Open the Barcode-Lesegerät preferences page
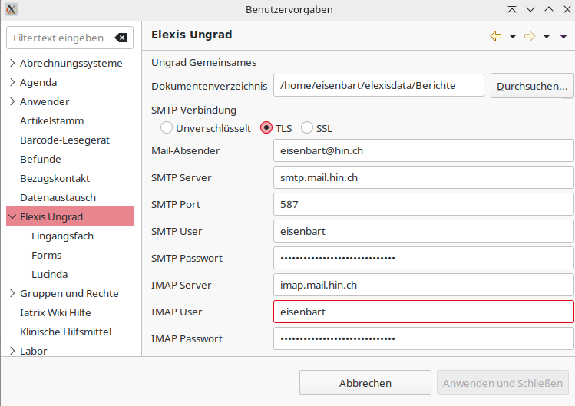The width and height of the screenshot is (575, 406). coord(65,140)
